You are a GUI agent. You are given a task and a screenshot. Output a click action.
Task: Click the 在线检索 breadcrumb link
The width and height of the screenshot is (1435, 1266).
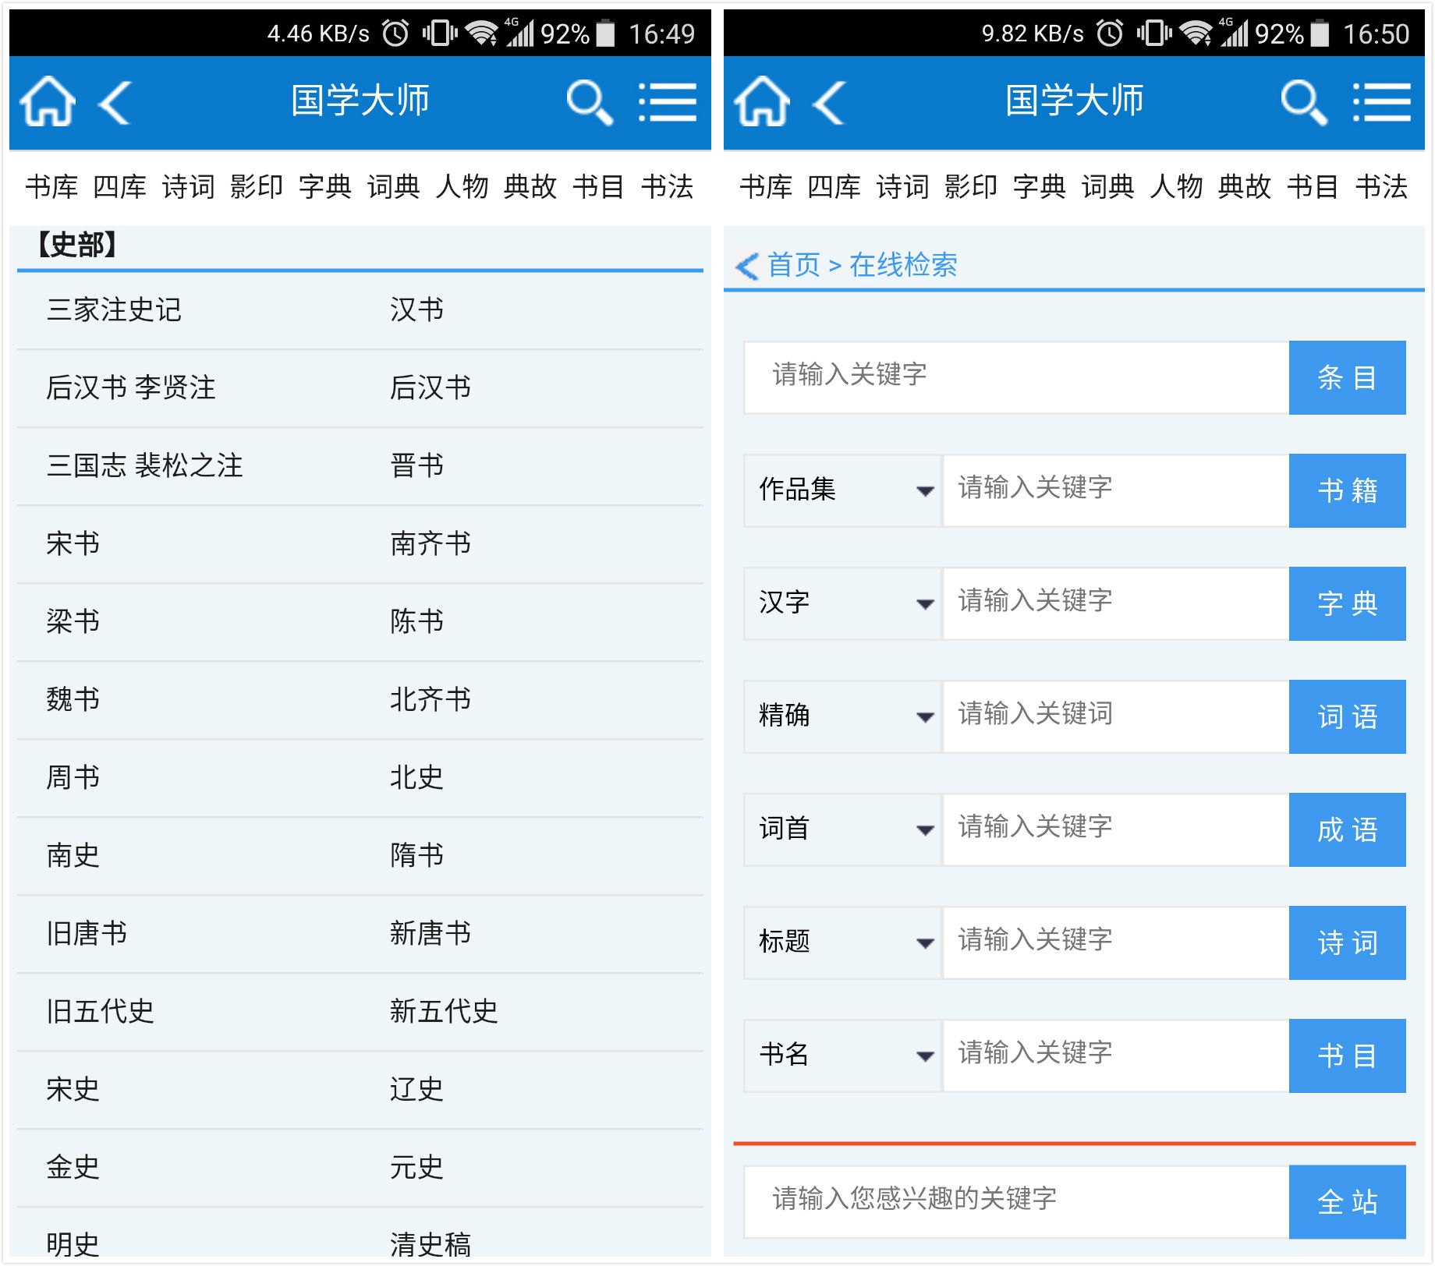[x=903, y=266]
